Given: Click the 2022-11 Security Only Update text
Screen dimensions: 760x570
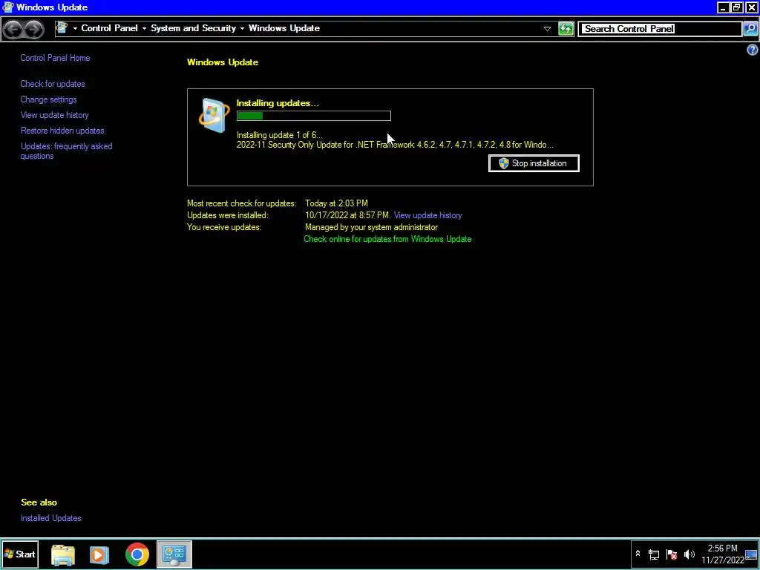Looking at the screenshot, I should 395,145.
